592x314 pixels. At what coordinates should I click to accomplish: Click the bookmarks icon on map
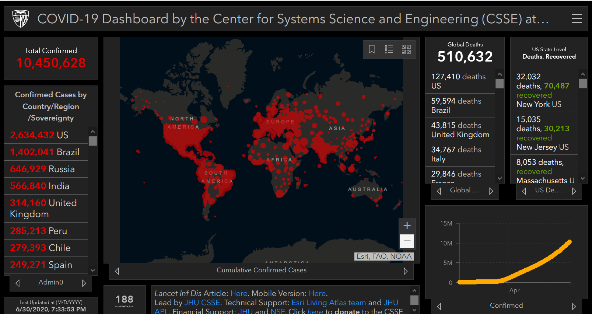pyautogui.click(x=372, y=49)
